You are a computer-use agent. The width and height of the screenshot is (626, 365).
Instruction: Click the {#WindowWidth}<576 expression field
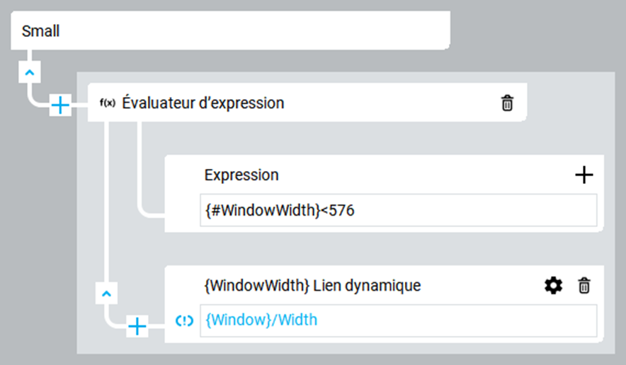point(399,210)
